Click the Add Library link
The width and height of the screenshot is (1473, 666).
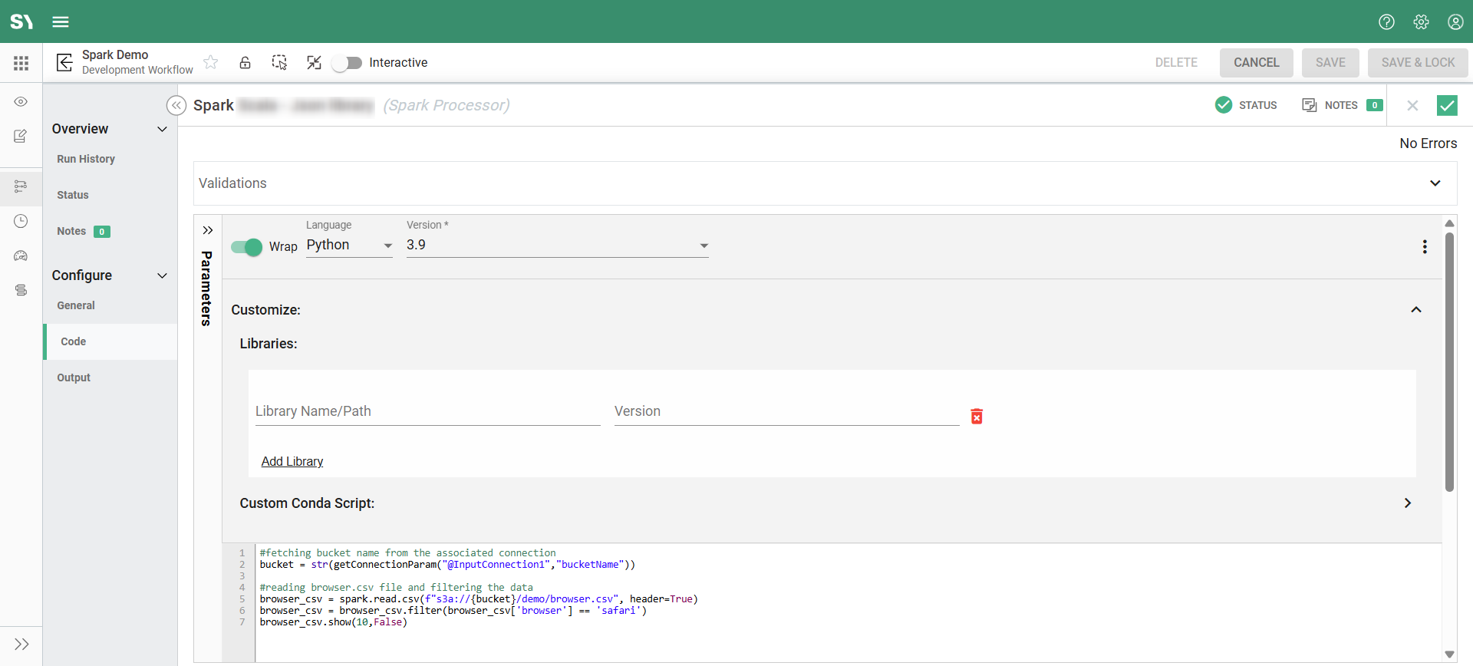(x=292, y=461)
